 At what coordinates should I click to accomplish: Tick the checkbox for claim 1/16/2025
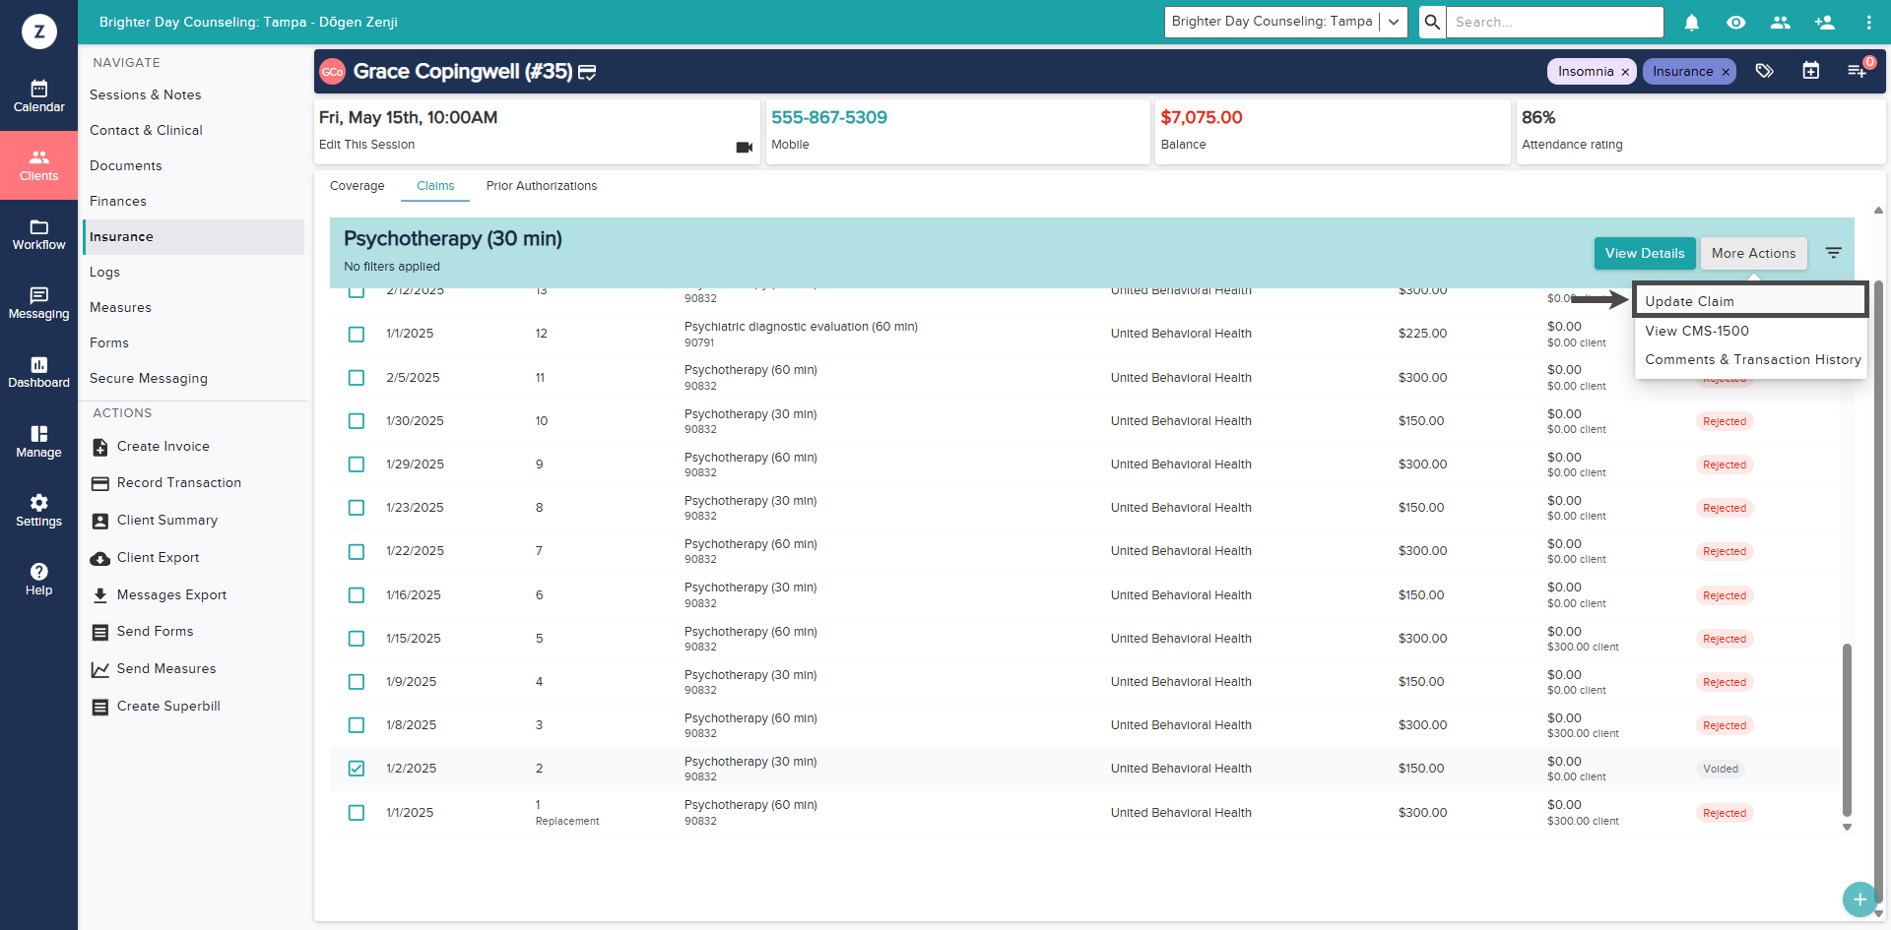click(x=357, y=595)
